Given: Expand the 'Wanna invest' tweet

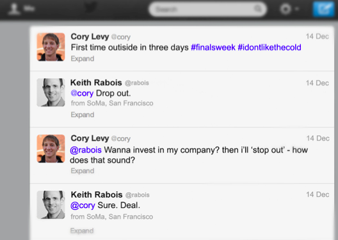Looking at the screenshot, I should click(x=83, y=171).
